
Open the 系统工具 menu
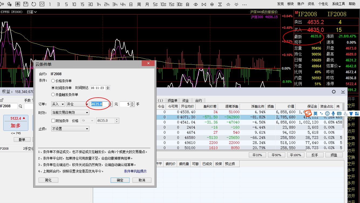click(x=338, y=4)
